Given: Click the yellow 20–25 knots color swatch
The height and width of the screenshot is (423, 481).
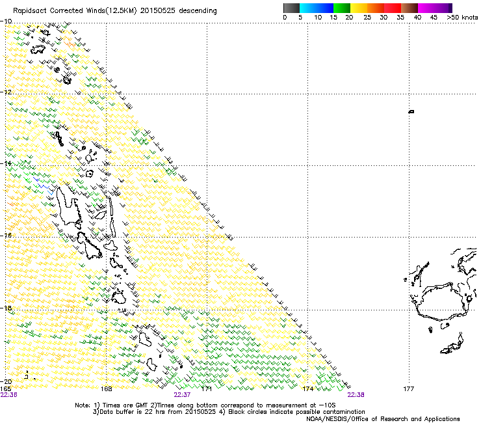Looking at the screenshot, I should tap(359, 8).
